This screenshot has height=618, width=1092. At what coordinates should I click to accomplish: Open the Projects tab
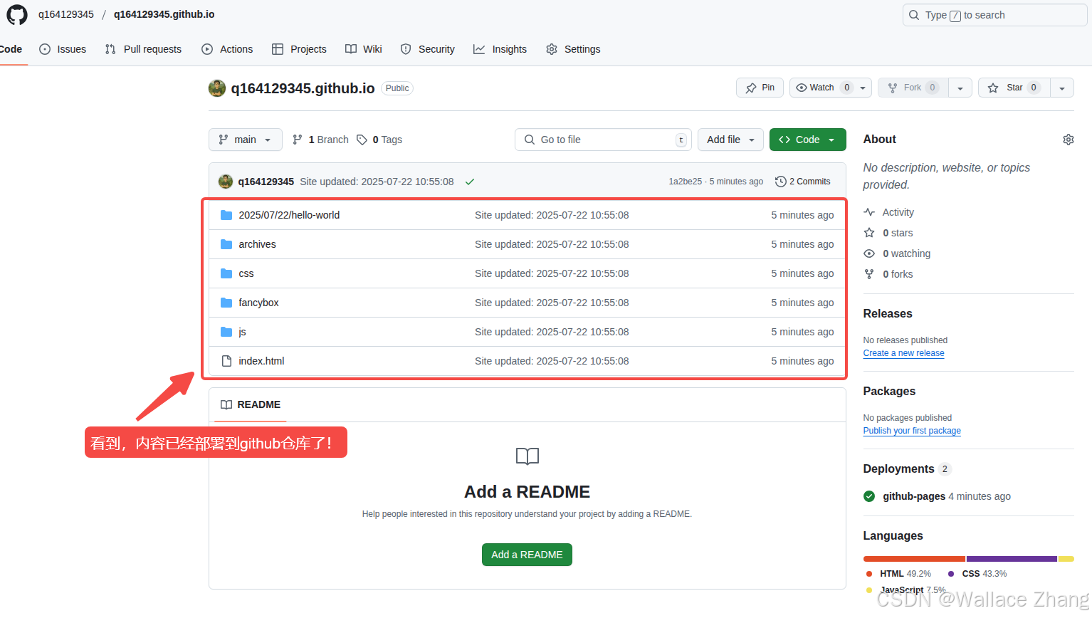[x=299, y=49]
